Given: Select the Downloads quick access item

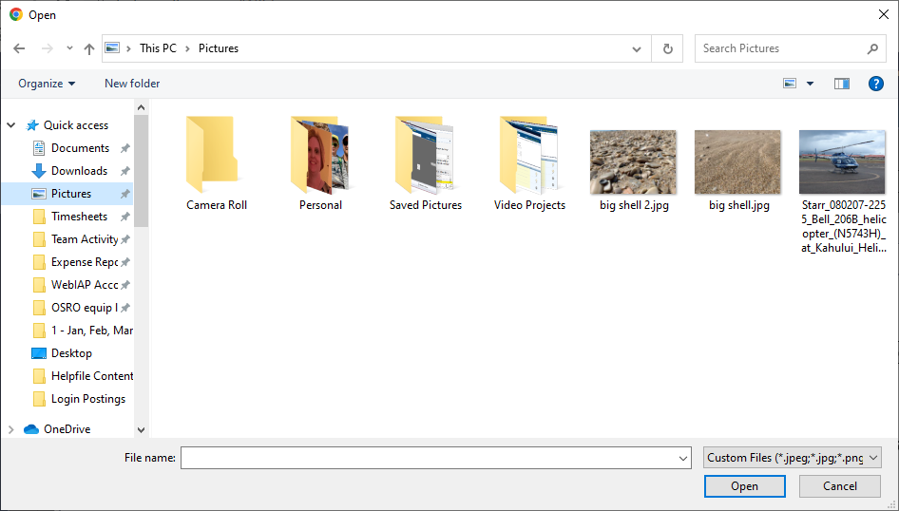Looking at the screenshot, I should point(79,171).
